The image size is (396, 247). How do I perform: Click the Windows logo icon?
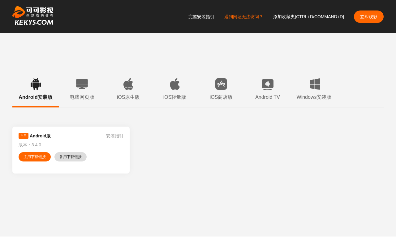tap(315, 84)
